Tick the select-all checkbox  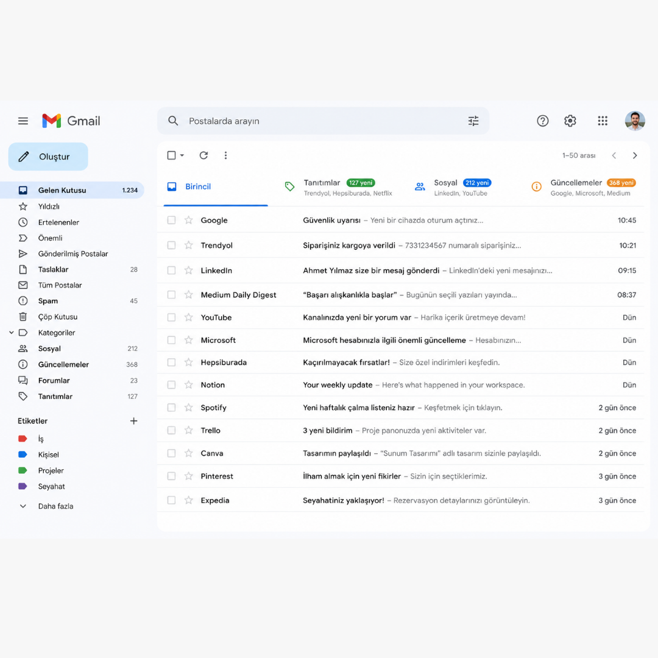coord(171,155)
